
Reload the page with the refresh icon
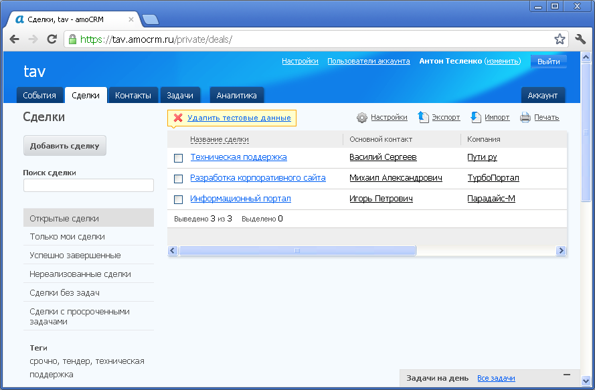click(x=52, y=39)
